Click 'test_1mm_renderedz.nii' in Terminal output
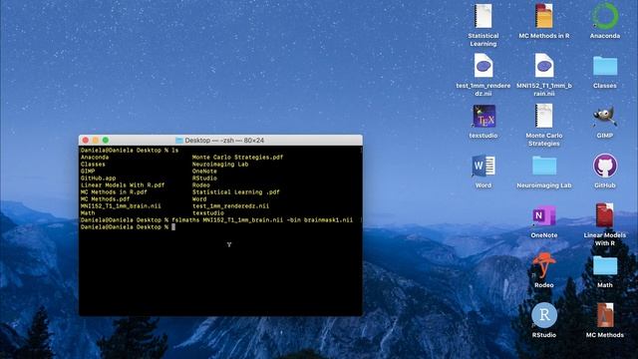 230,206
